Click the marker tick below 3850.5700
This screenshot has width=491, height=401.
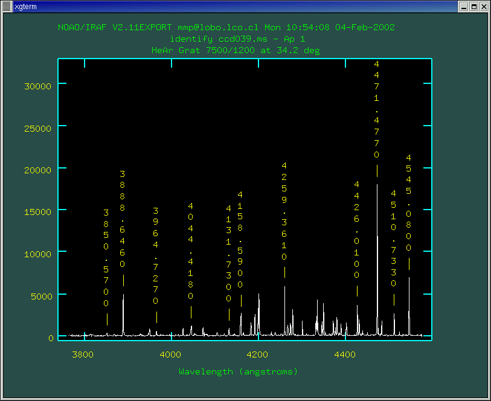pos(107,319)
